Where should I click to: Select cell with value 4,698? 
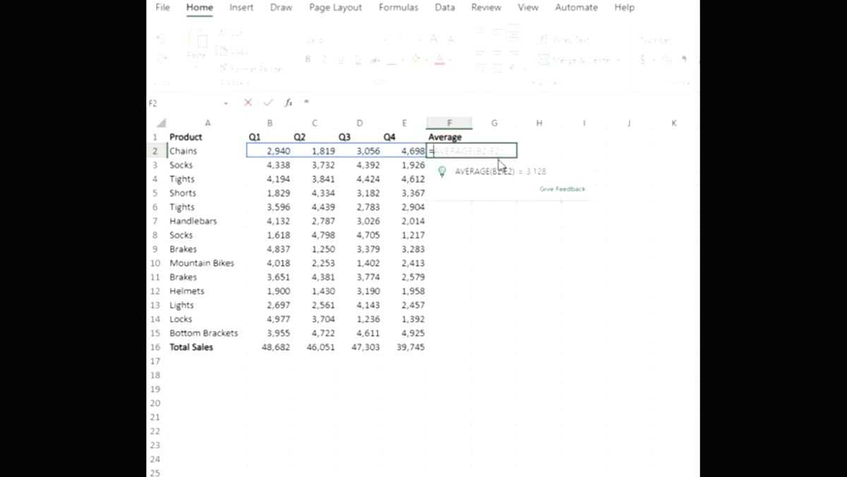pyautogui.click(x=404, y=151)
